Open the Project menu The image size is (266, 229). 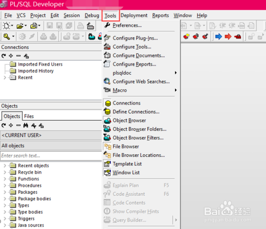point(38,15)
